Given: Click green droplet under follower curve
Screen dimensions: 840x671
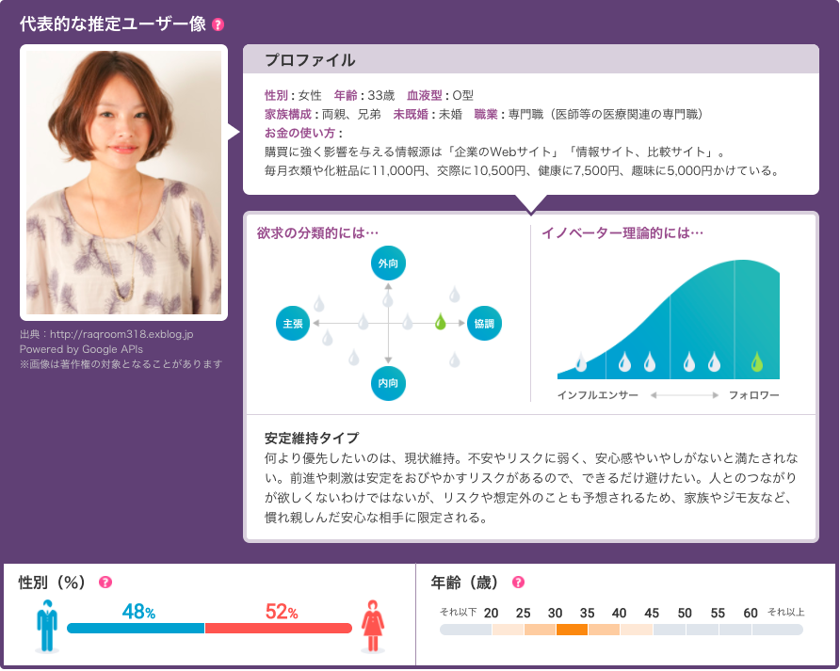Looking at the screenshot, I should [x=756, y=362].
